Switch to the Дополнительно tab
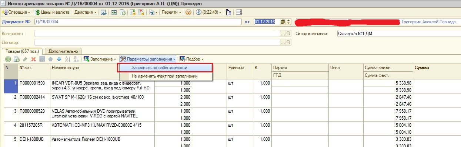This screenshot has width=461, height=147. [63, 51]
